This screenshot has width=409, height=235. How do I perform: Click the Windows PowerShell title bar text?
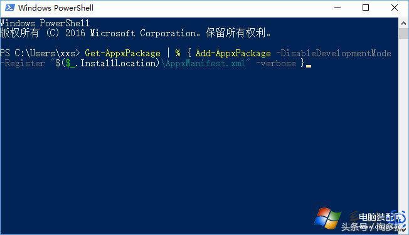tap(56, 7)
